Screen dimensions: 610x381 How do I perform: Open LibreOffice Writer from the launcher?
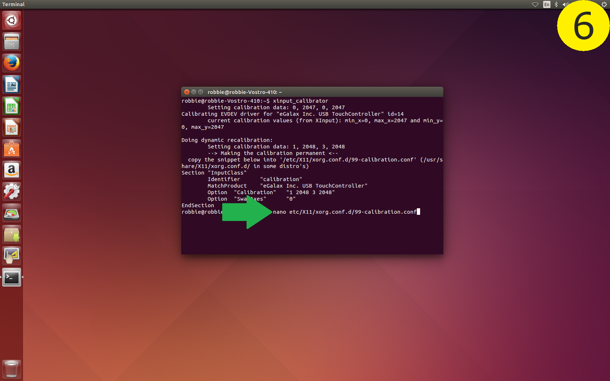[x=12, y=85]
